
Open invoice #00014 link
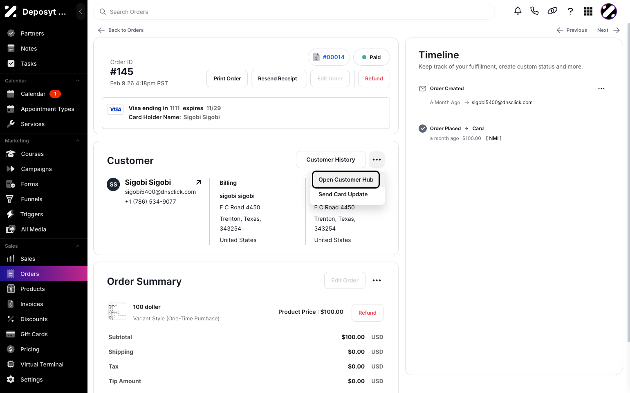coord(329,57)
